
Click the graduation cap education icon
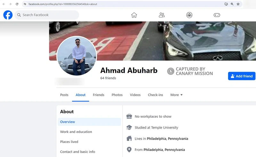tap(129, 128)
